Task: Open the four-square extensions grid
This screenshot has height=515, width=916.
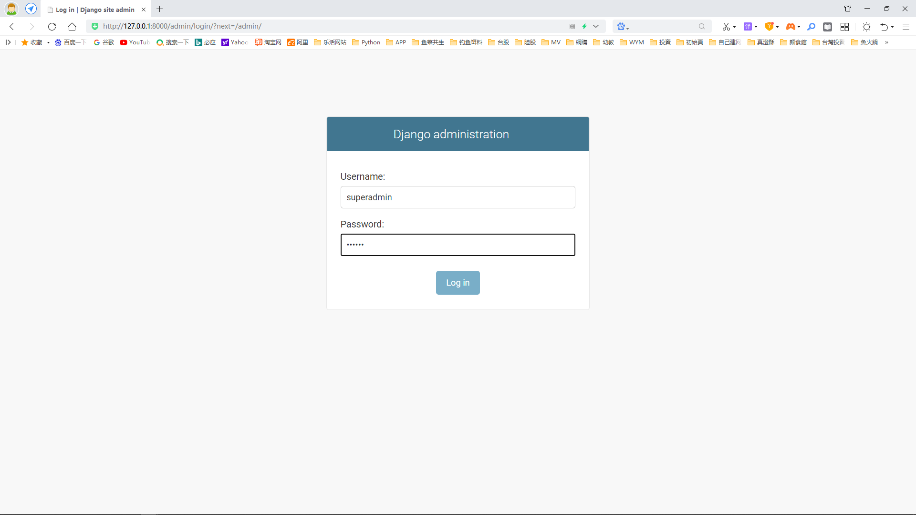Action: [844, 27]
